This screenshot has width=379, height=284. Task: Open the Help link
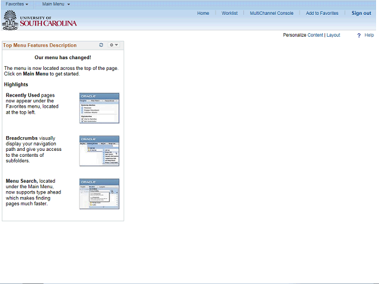tap(369, 35)
